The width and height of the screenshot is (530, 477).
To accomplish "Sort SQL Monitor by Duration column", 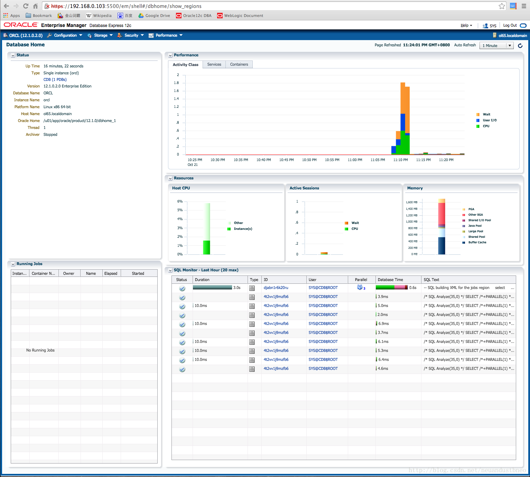I will point(220,280).
